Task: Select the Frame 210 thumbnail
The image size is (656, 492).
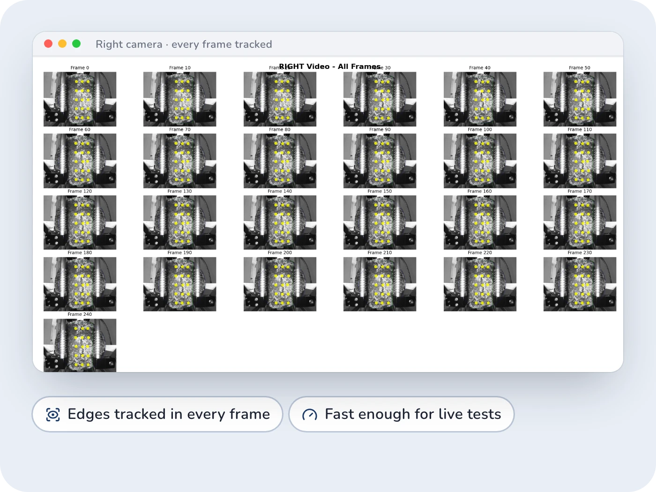Action: pyautogui.click(x=380, y=284)
